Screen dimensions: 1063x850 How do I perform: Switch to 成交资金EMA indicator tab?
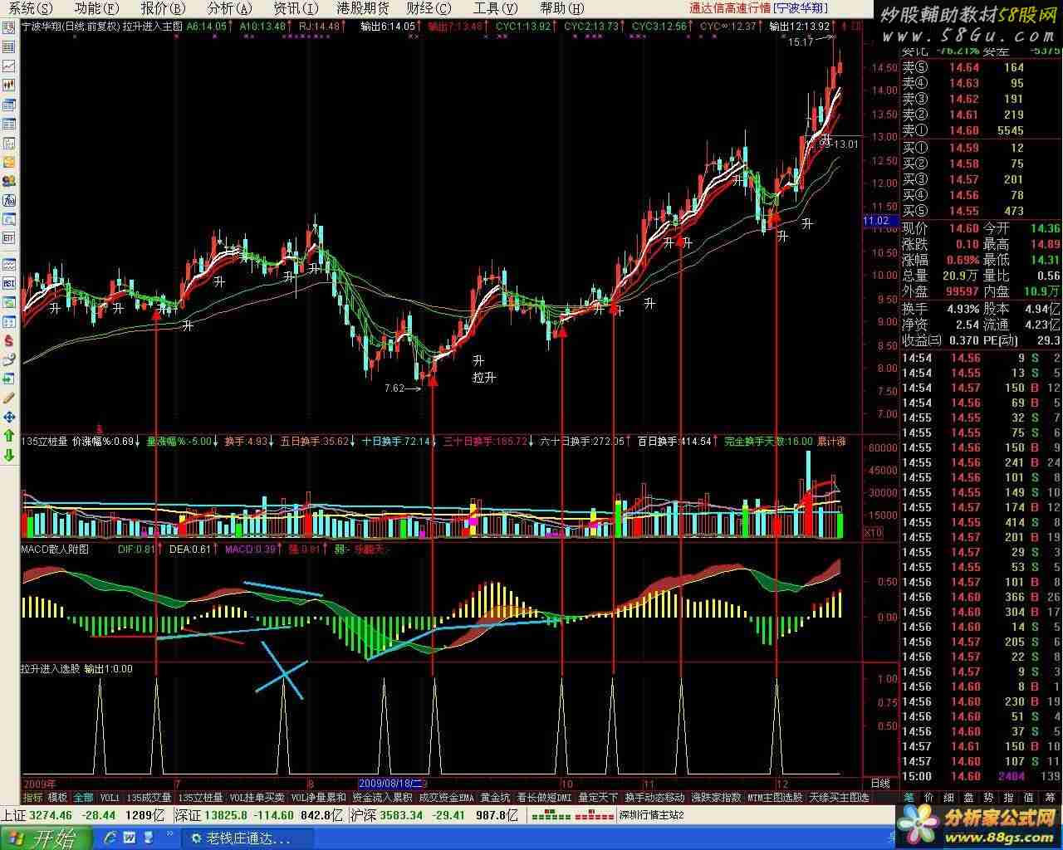click(446, 797)
